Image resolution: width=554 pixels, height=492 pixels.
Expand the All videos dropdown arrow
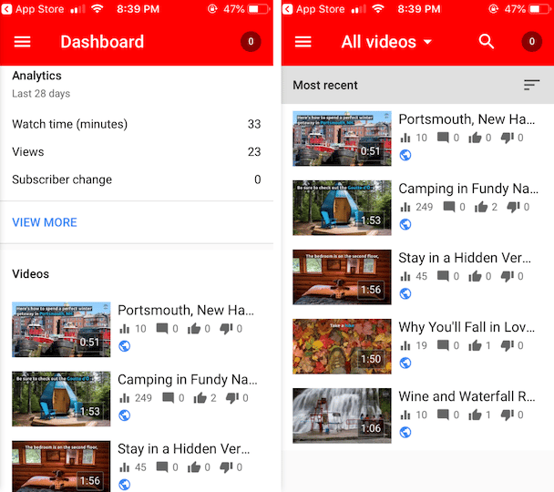point(427,42)
